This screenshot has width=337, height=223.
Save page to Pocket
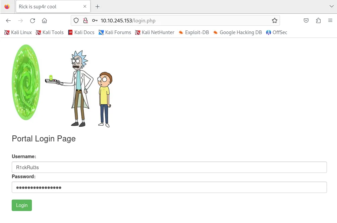(306, 21)
